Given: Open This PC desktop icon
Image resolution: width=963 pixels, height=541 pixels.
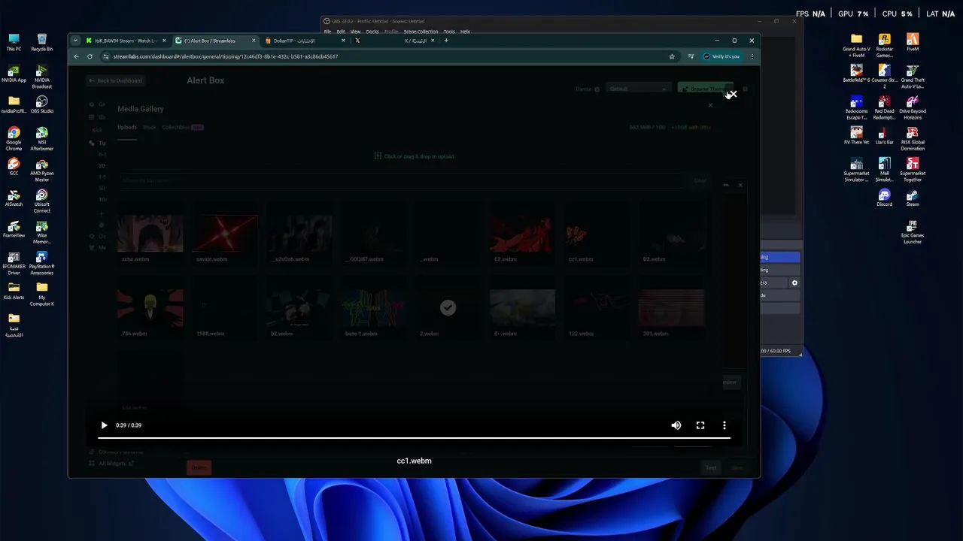Looking at the screenshot, I should (x=14, y=43).
